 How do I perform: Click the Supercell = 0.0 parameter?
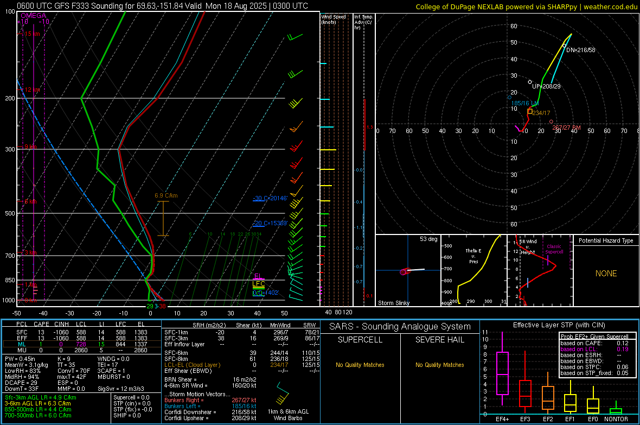[131, 397]
